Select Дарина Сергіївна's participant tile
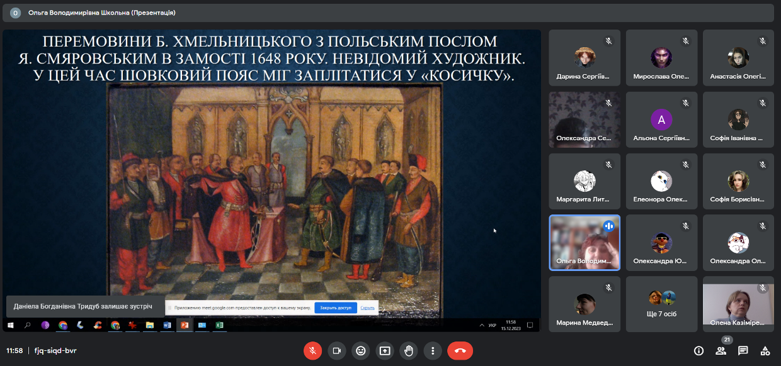 [584, 58]
